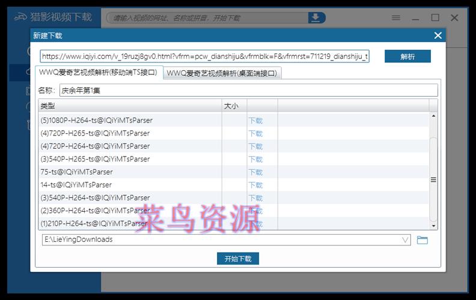Click the list scrollbar up arrow
The image size is (476, 300).
click(x=433, y=116)
